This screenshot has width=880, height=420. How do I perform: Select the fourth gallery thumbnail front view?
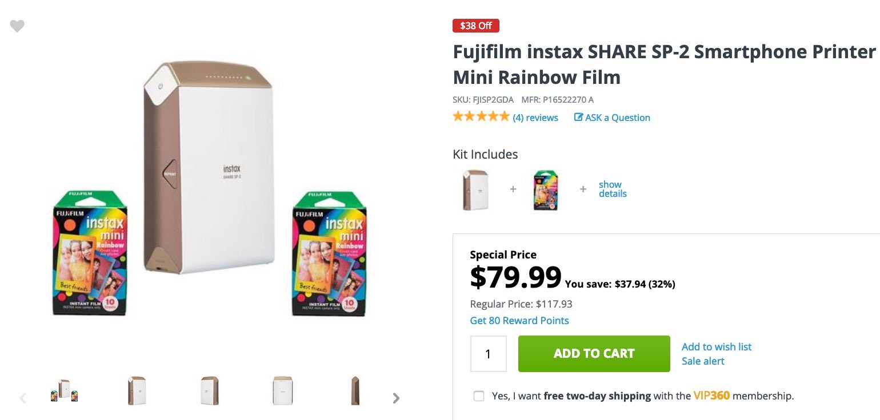click(x=282, y=391)
